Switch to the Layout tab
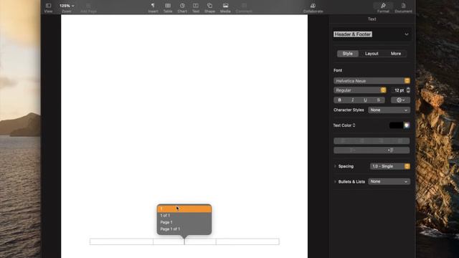This screenshot has width=459, height=258. 372,54
